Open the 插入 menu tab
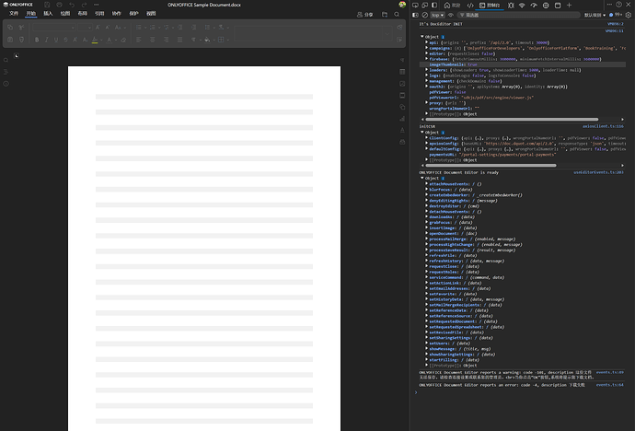635x431 pixels. click(48, 14)
